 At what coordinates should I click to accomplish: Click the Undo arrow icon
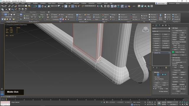click(2, 6)
